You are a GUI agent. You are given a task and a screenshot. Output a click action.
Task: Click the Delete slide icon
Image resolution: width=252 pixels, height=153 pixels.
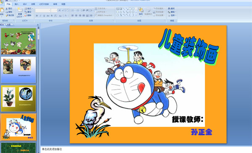click(x=26, y=16)
